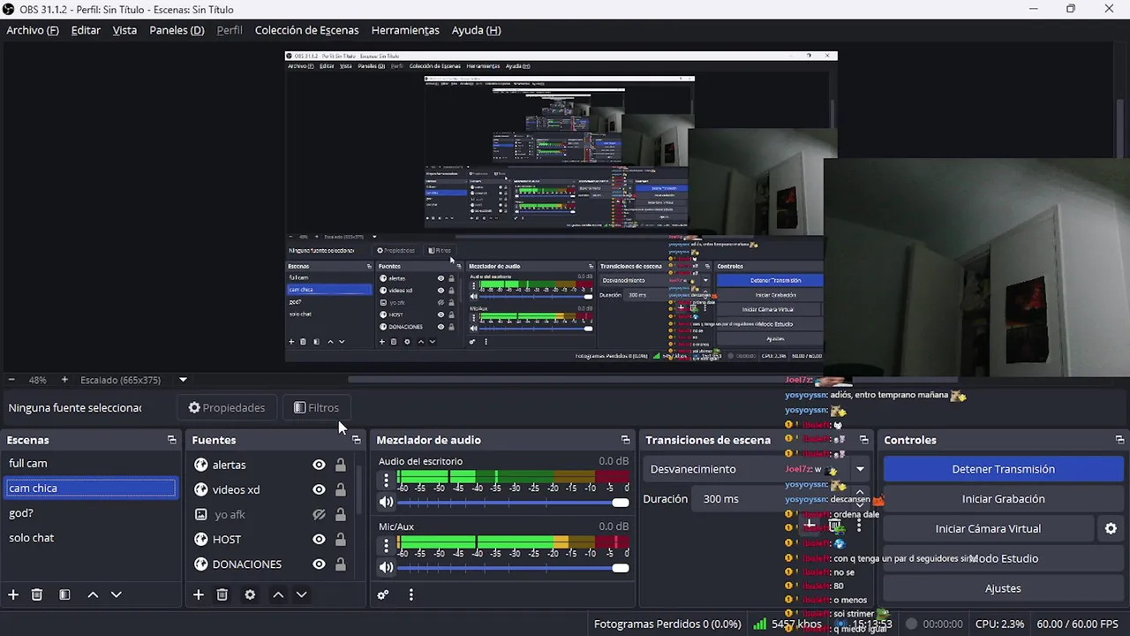Open advanced audio properties gears icon
The width and height of the screenshot is (1130, 636).
(383, 594)
